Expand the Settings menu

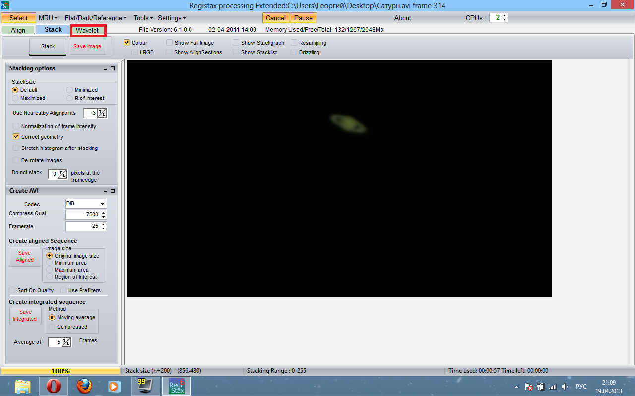click(x=172, y=18)
